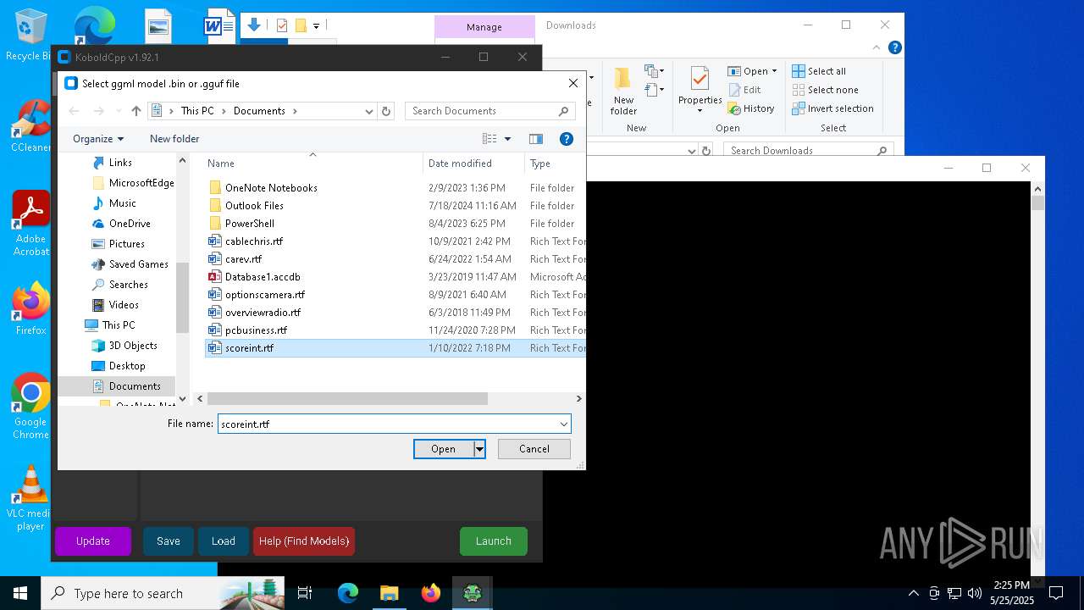The image size is (1084, 610).
Task: Select carev.rtf file
Action: pos(243,259)
